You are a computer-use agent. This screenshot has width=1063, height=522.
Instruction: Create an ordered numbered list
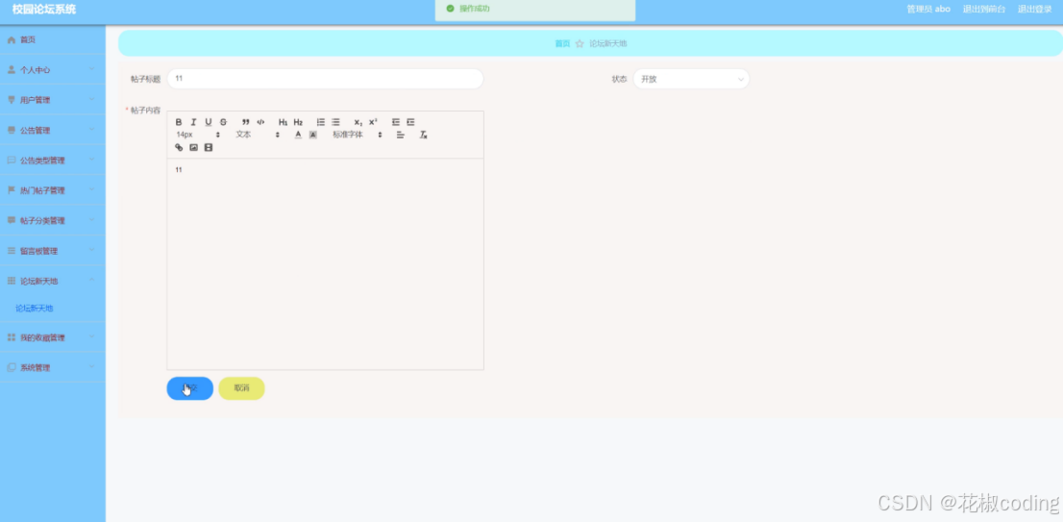321,122
